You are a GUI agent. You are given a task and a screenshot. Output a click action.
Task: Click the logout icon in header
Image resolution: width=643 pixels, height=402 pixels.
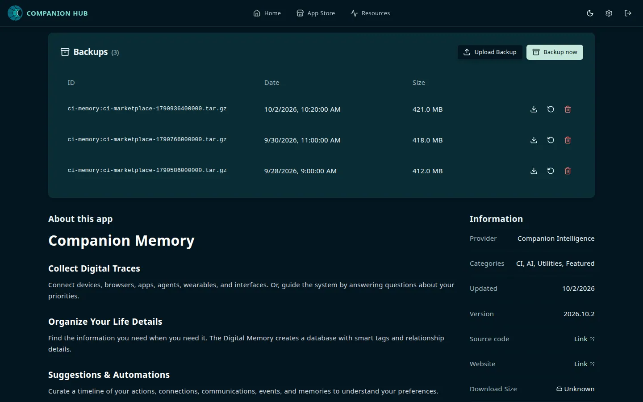click(x=628, y=13)
